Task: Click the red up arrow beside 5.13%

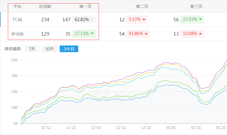Action: click(144, 20)
